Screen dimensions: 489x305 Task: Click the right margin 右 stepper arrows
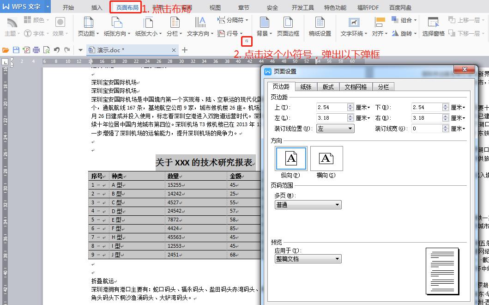pos(445,118)
